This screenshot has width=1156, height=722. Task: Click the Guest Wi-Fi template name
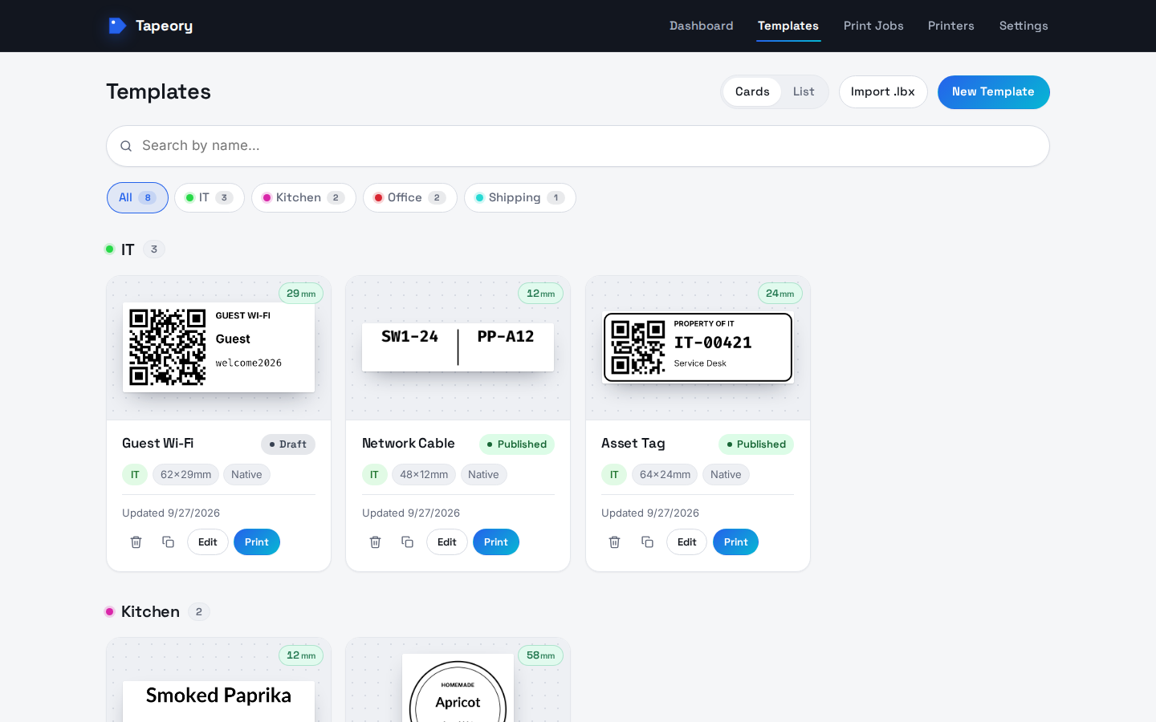157,444
